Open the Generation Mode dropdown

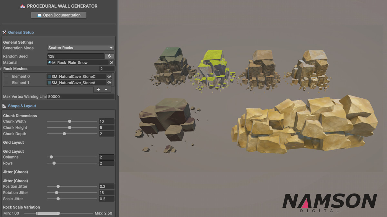(81, 48)
